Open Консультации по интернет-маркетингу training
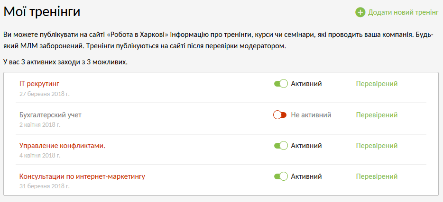The width and height of the screenshot is (443, 202). point(82,176)
